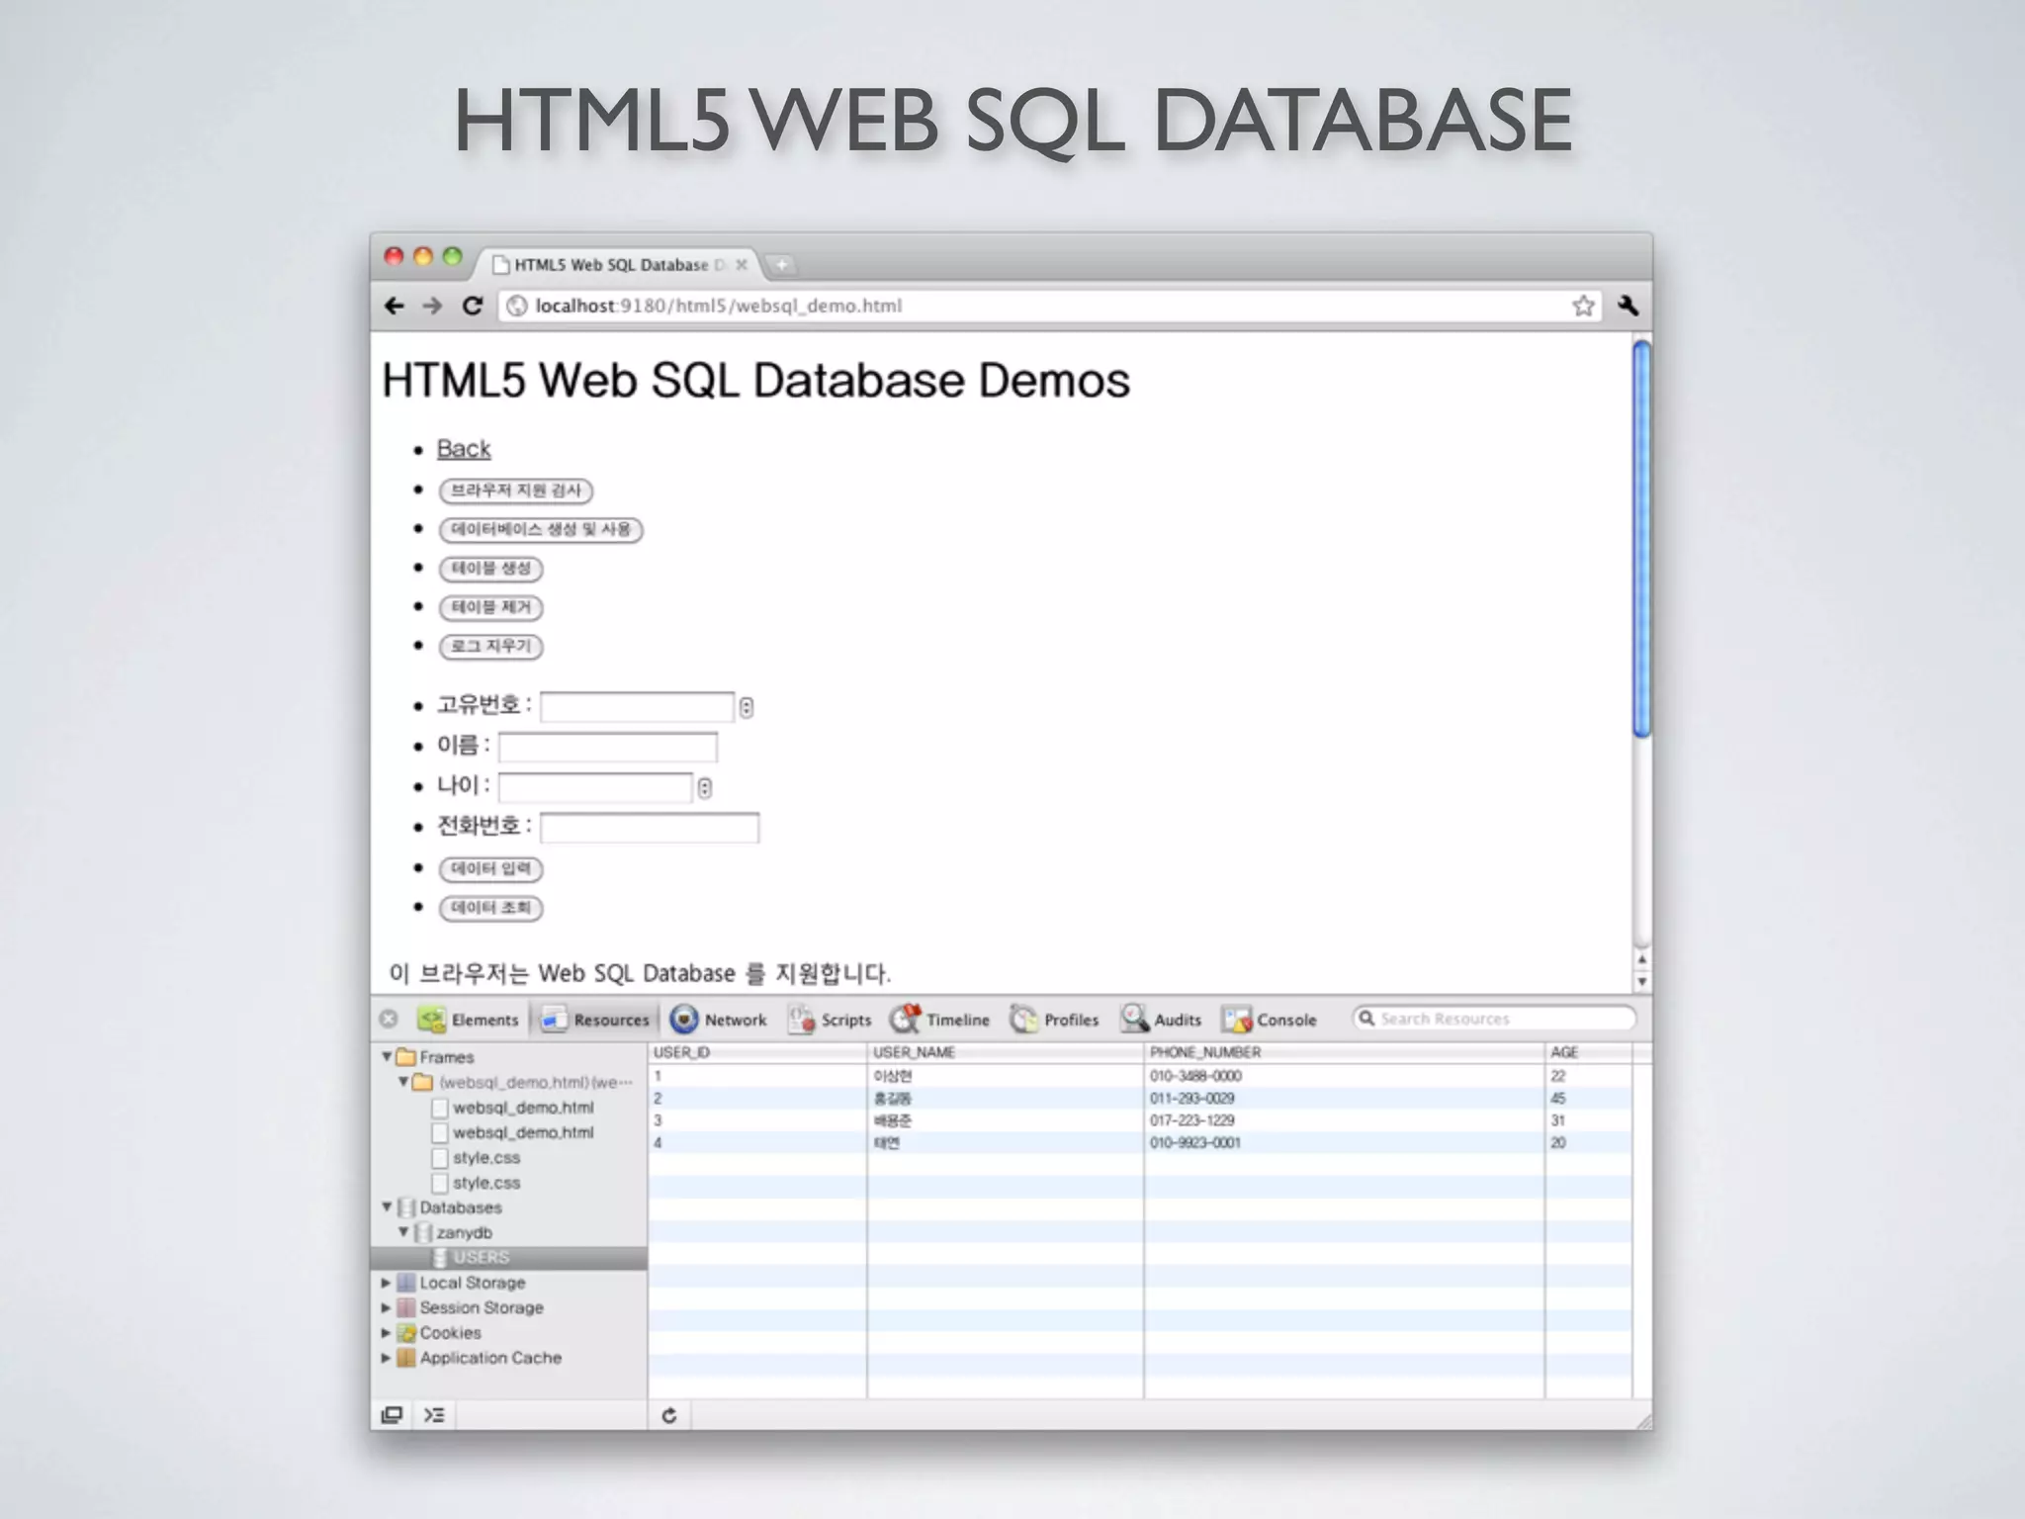The height and width of the screenshot is (1519, 2025).
Task: Expand the Application Cache node
Action: pyautogui.click(x=387, y=1358)
